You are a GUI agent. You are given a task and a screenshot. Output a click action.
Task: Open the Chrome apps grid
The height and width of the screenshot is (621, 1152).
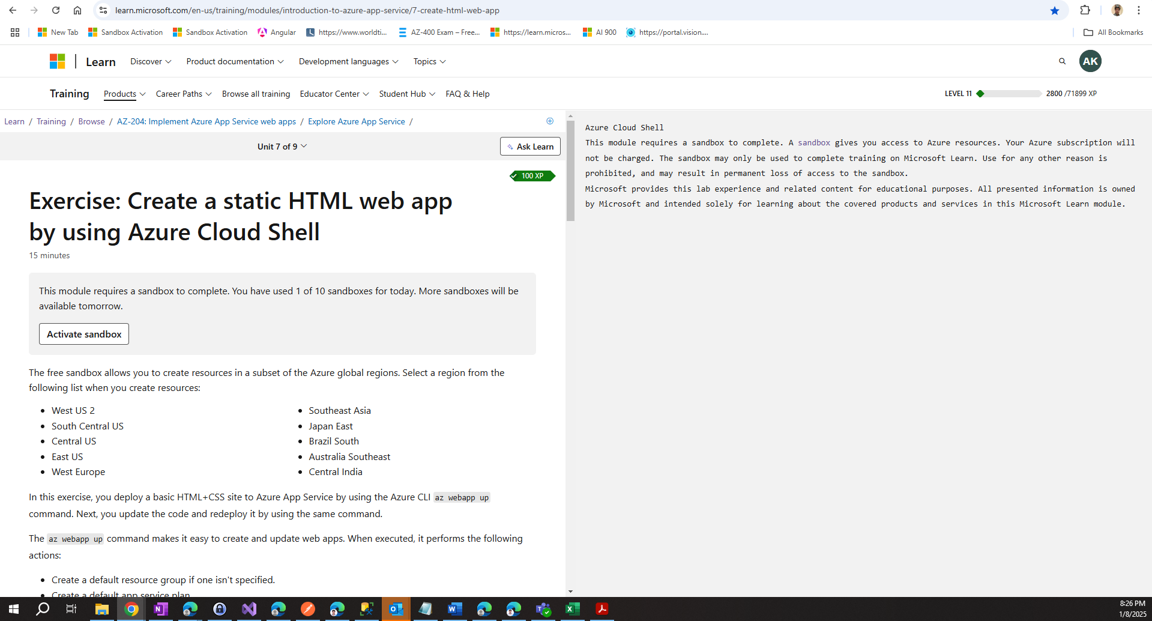tap(15, 32)
